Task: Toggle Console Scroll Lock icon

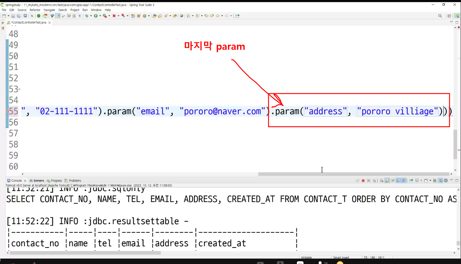Action: [x=387, y=180]
